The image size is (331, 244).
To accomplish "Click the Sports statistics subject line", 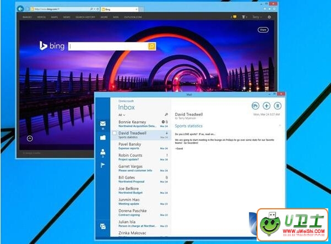I will coord(188,126).
